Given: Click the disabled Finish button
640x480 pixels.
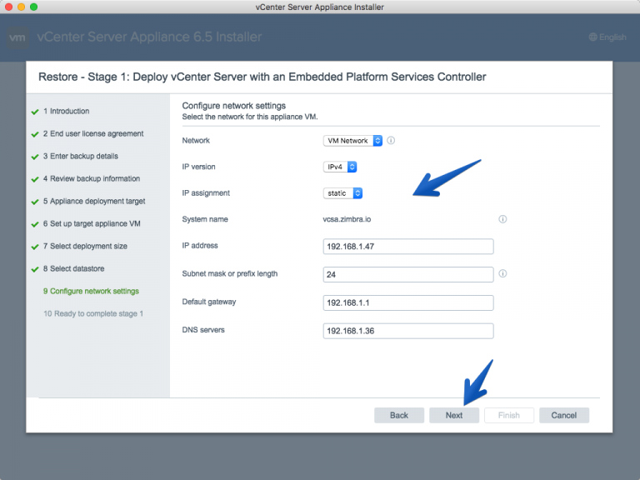Looking at the screenshot, I should pyautogui.click(x=509, y=415).
